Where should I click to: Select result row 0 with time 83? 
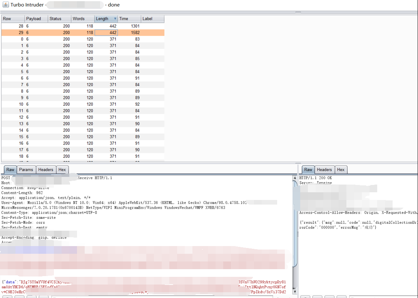pos(83,39)
